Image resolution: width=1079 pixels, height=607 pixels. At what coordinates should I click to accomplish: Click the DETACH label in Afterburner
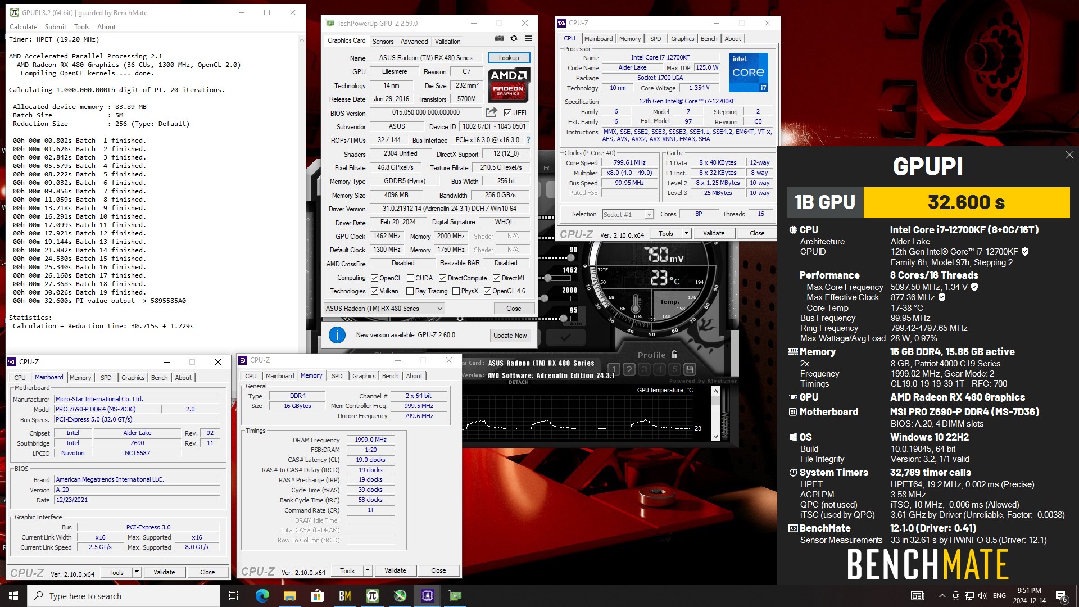click(518, 382)
